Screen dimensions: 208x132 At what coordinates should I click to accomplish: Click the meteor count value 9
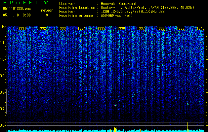[x=47, y=15]
